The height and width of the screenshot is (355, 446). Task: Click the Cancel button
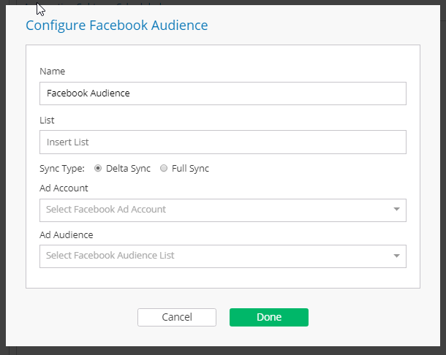(177, 317)
